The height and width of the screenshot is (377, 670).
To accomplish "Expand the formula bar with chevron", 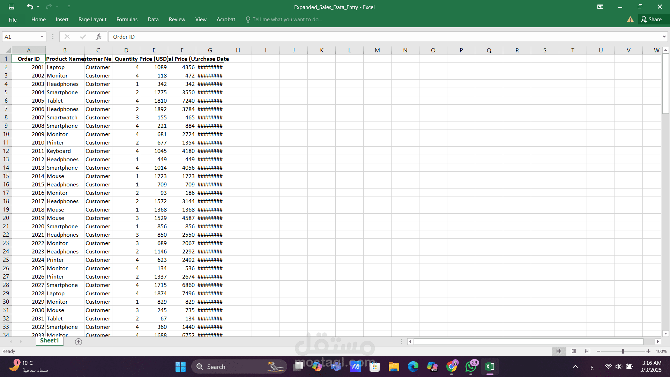I will click(664, 37).
